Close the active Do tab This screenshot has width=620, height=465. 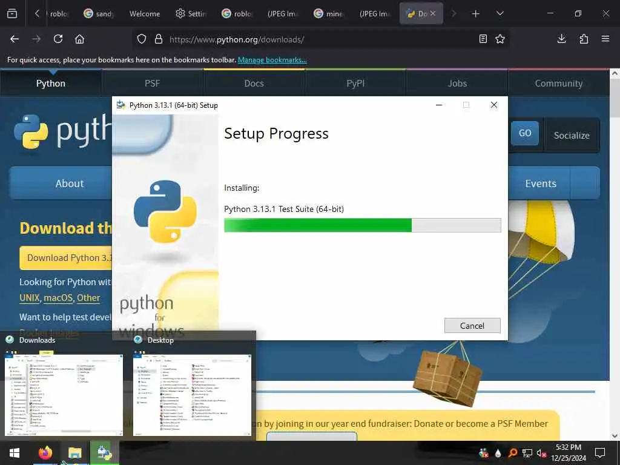click(433, 13)
